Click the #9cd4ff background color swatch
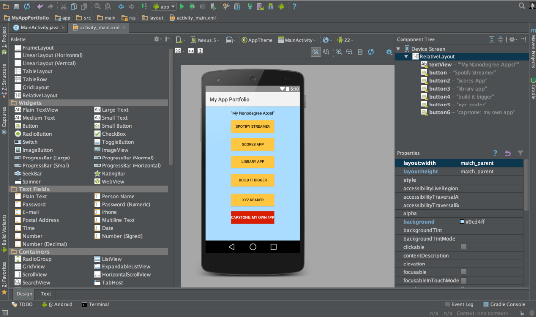This screenshot has height=317, width=536. (x=463, y=221)
